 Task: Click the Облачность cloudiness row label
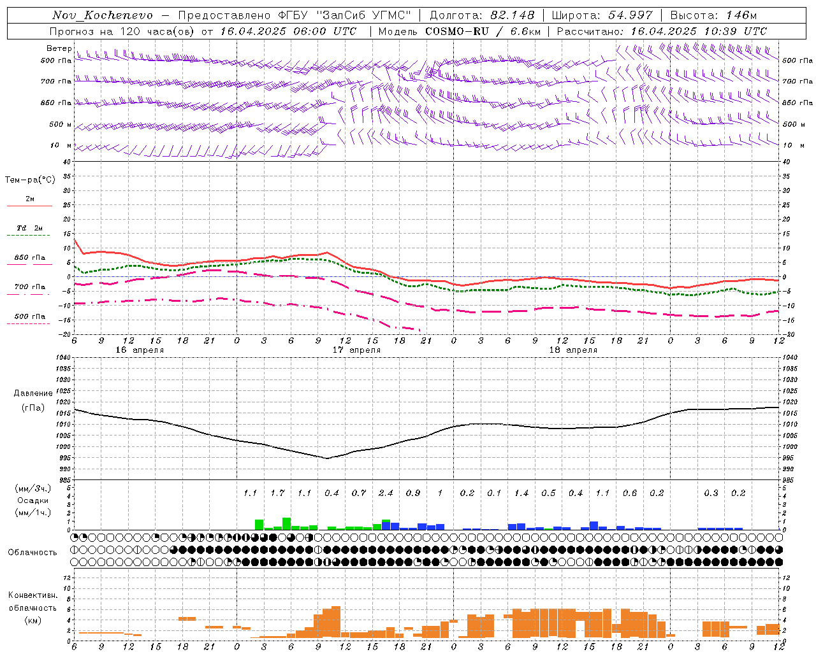pos(33,552)
